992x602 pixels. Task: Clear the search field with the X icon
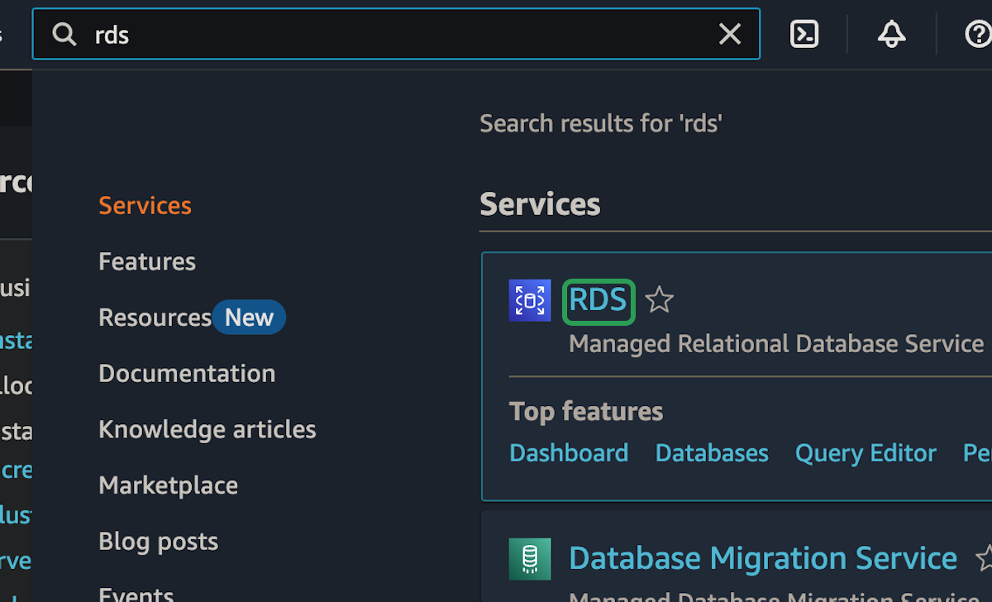(x=729, y=34)
